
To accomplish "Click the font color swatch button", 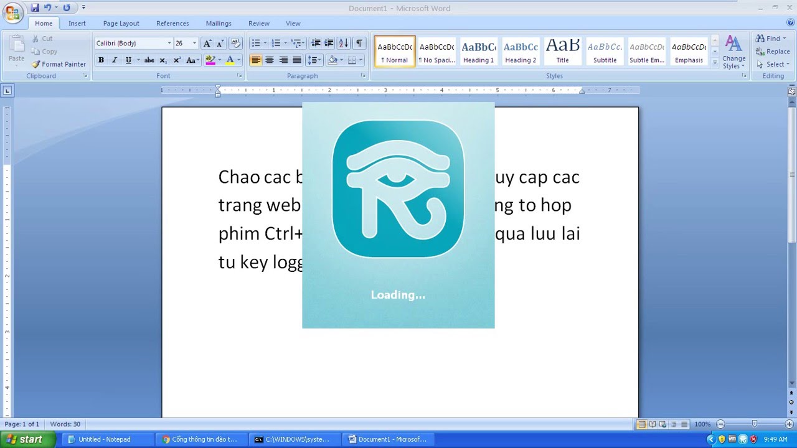I will tap(230, 60).
